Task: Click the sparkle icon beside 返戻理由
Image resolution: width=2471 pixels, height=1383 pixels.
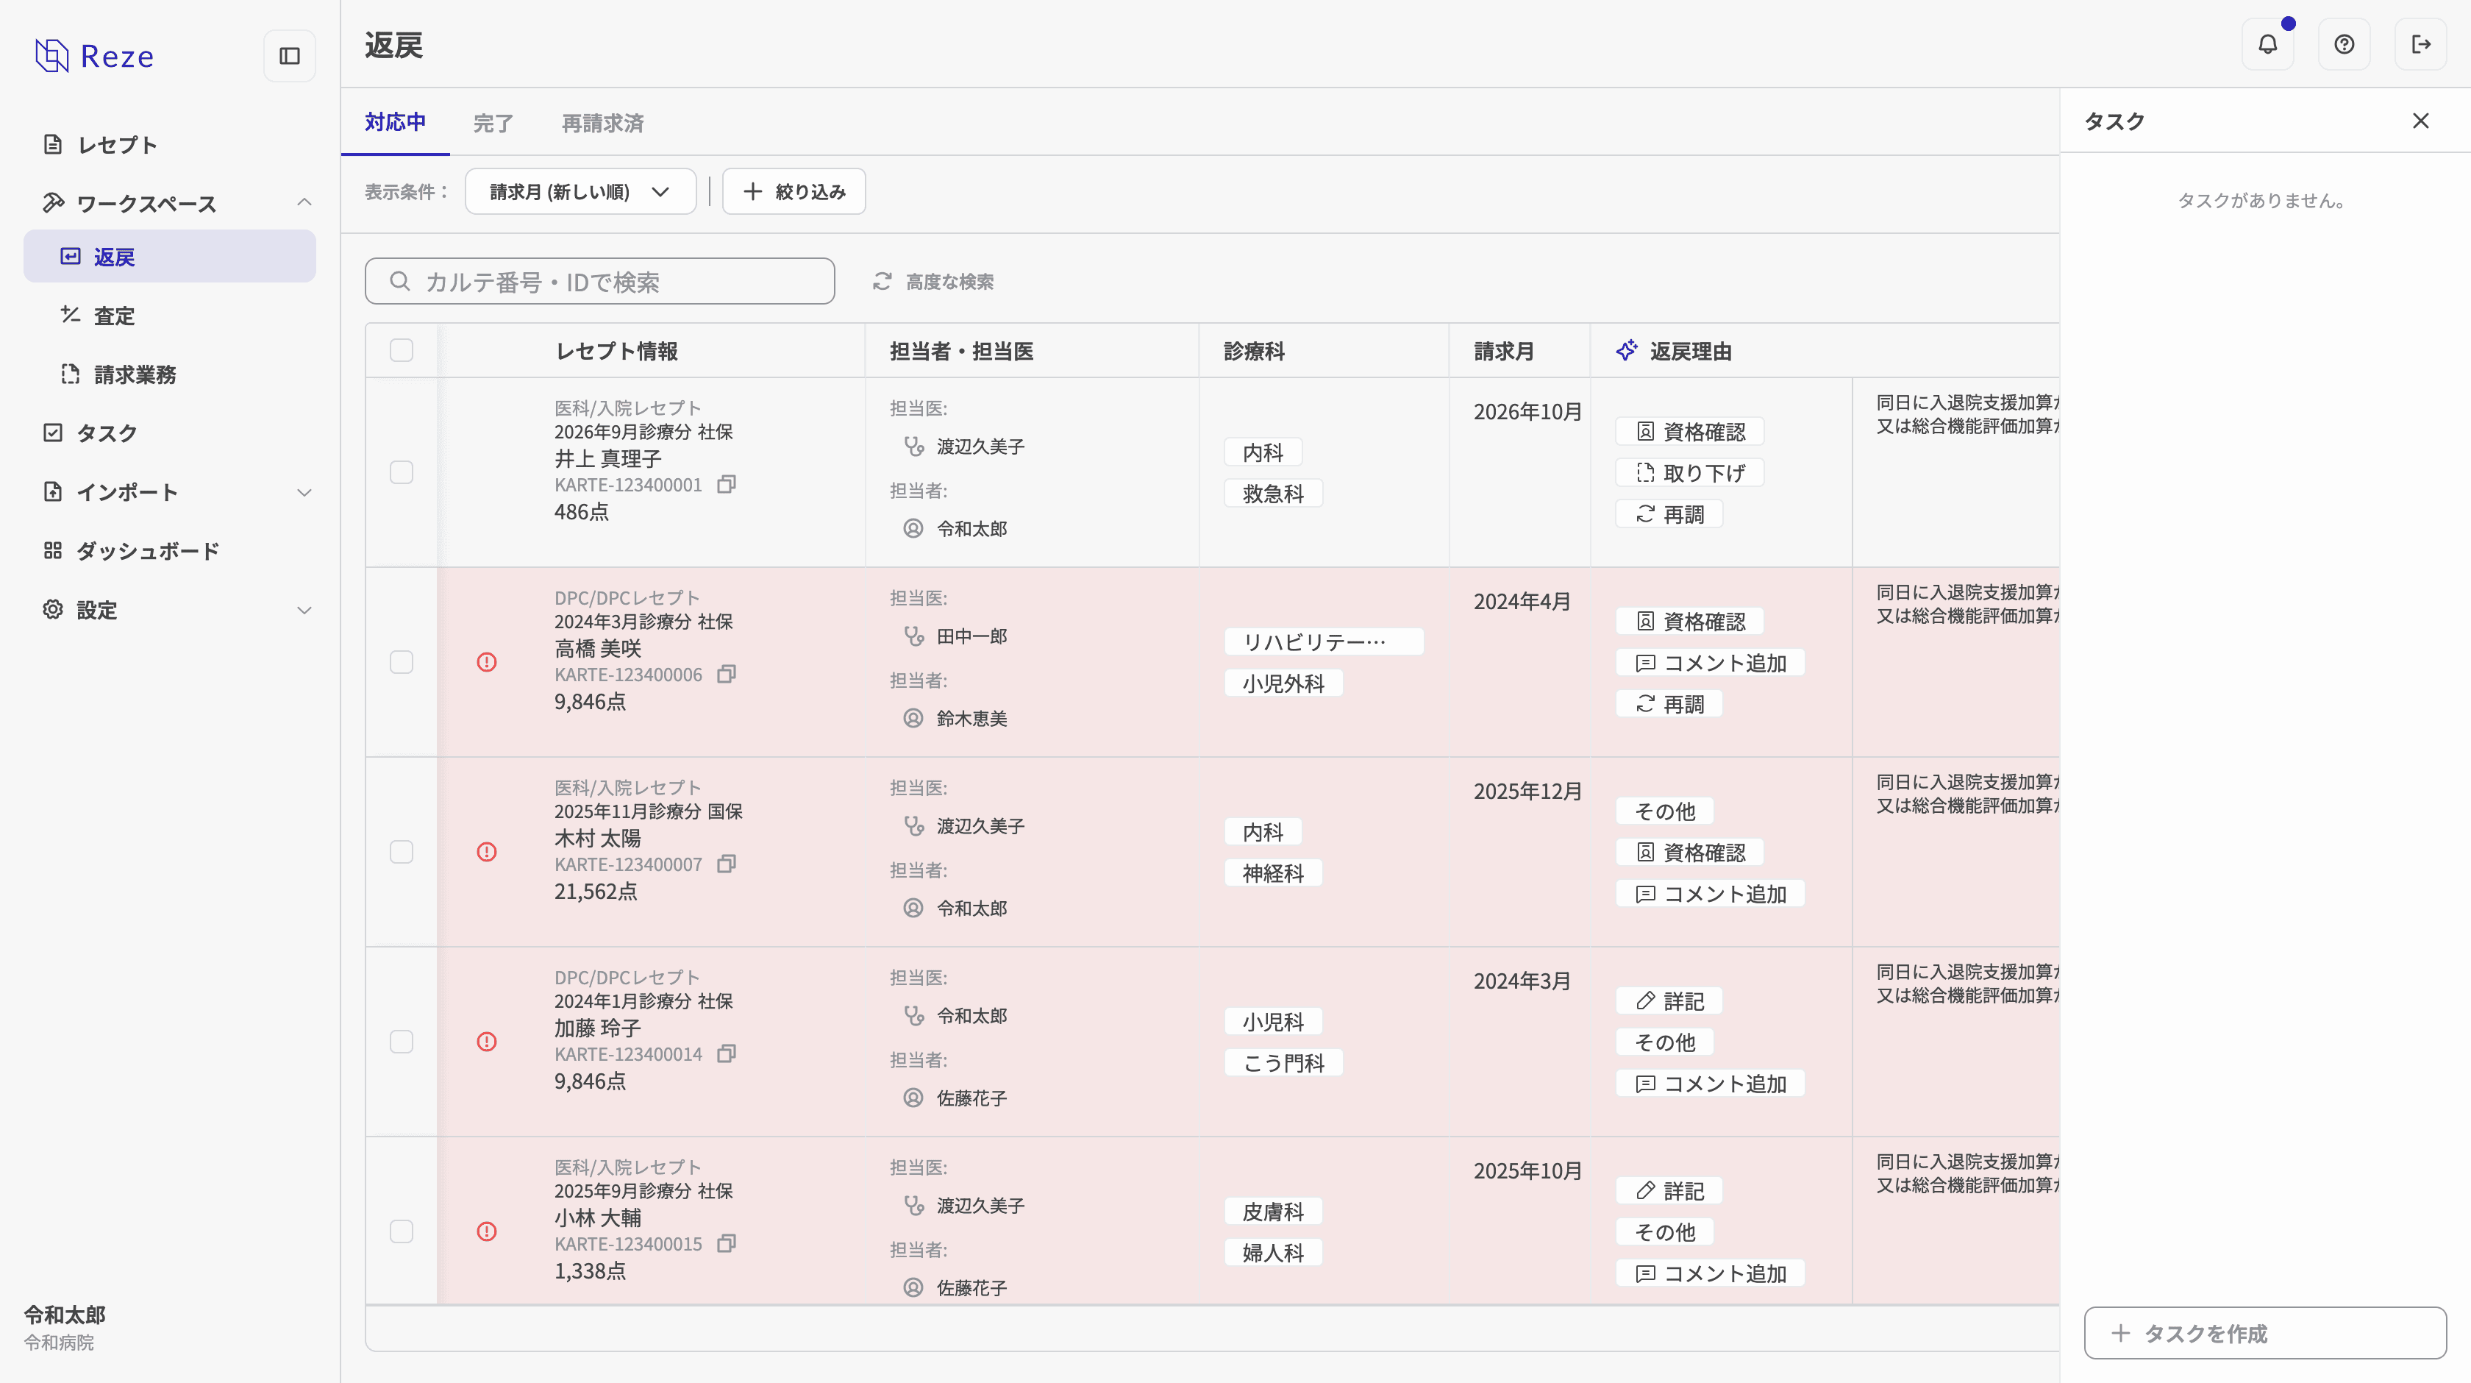Action: pyautogui.click(x=1627, y=350)
